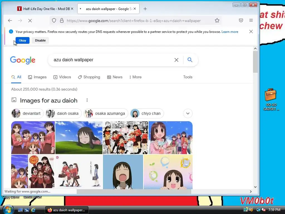Dismiss the DNS privacy notification

point(251,31)
